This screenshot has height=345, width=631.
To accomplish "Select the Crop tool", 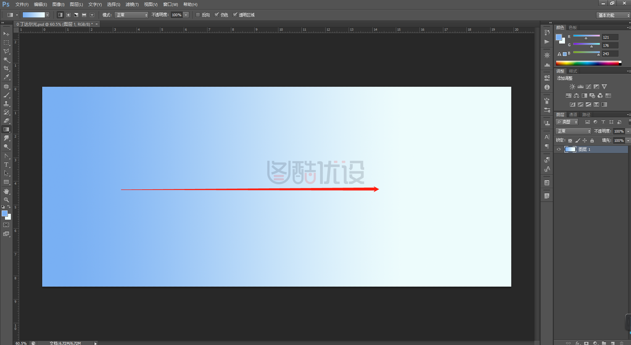I will click(6, 68).
